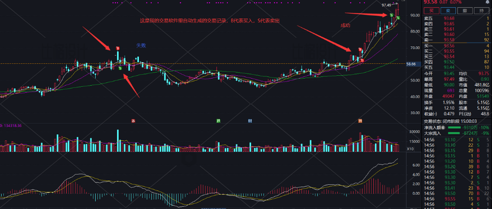Click the 大宗流入 value -8724万
Image resolution: width=492 pixels, height=209 pixels.
[470, 133]
